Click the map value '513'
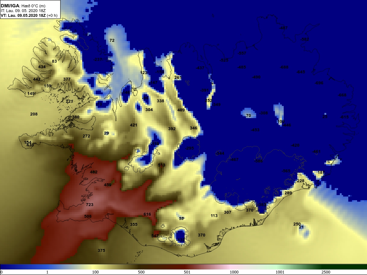 point(161,165)
